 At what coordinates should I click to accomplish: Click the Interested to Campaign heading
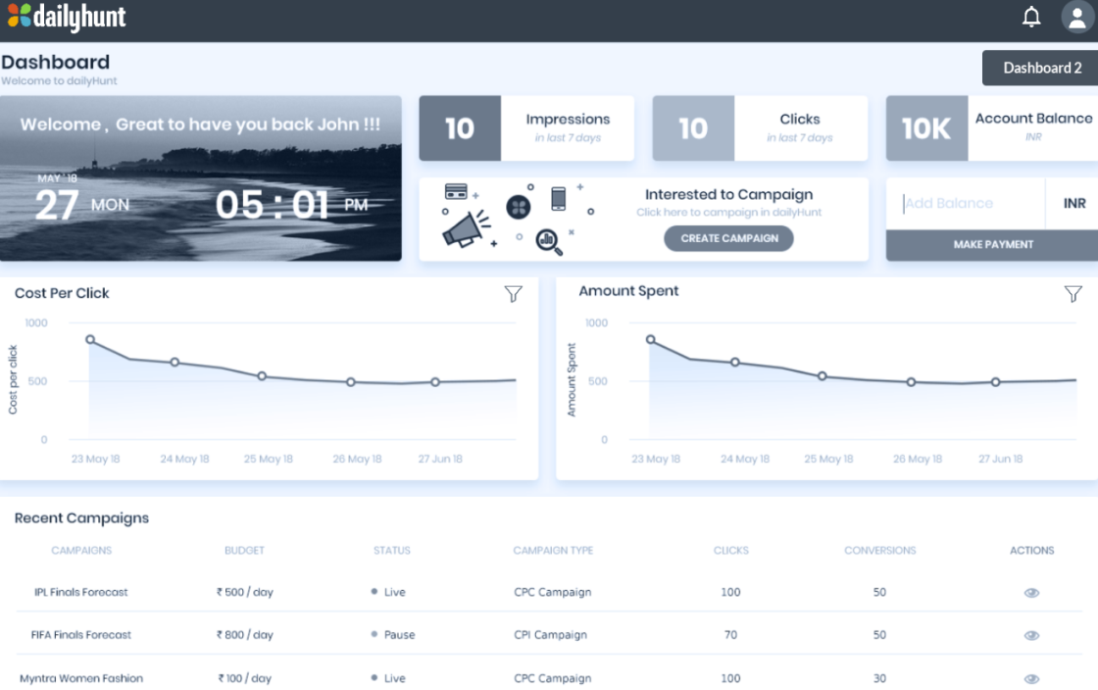(729, 194)
